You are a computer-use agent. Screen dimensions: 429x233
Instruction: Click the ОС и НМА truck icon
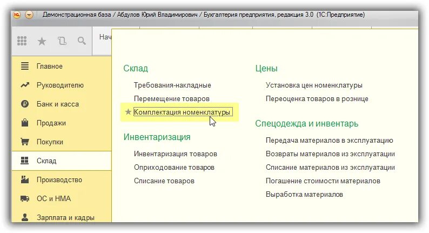pos(25,198)
